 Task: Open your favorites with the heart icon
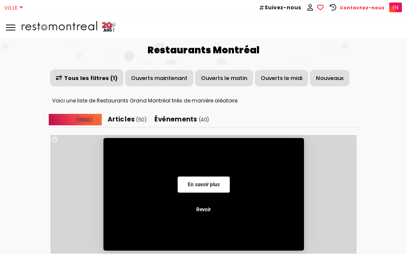point(321,7)
